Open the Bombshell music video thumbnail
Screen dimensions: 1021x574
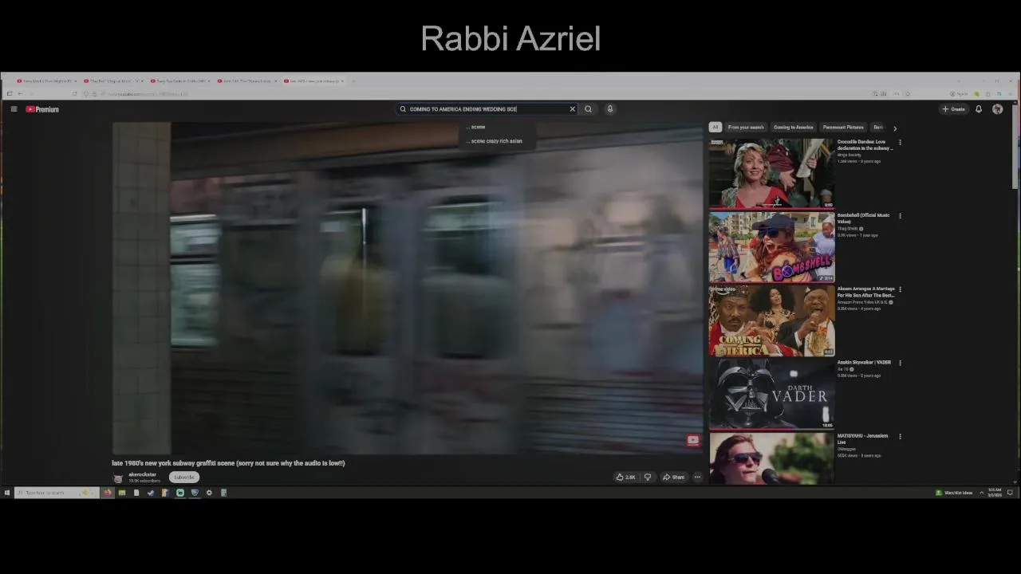(x=771, y=247)
